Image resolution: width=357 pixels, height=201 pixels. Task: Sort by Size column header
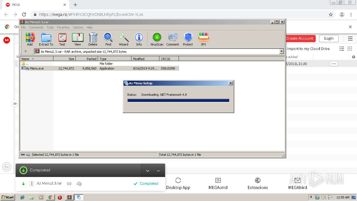click(65, 59)
